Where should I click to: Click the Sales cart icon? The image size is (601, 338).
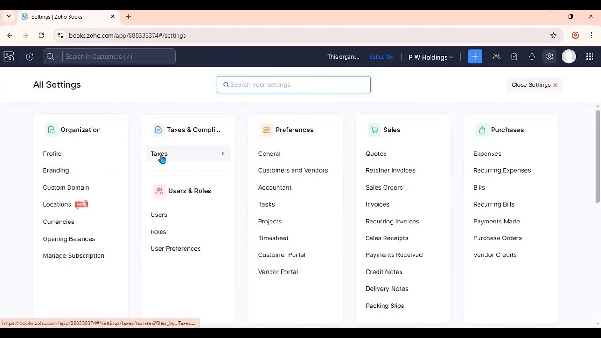(x=374, y=130)
